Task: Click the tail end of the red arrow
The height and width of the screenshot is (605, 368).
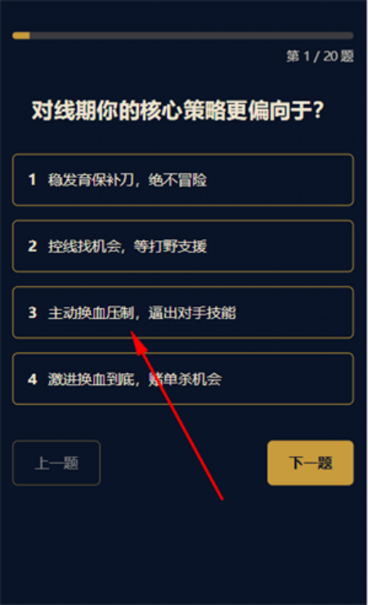Action: (x=222, y=499)
